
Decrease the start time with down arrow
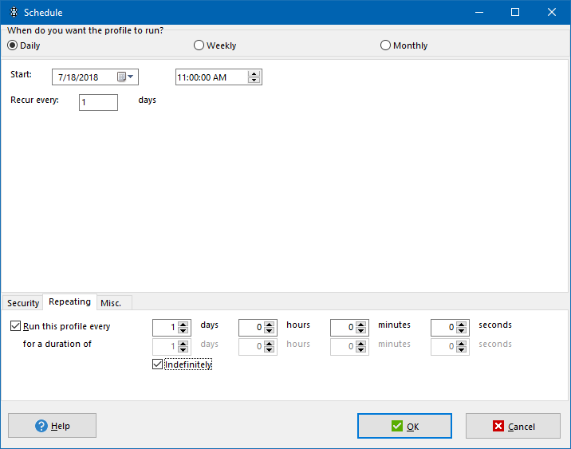point(254,80)
